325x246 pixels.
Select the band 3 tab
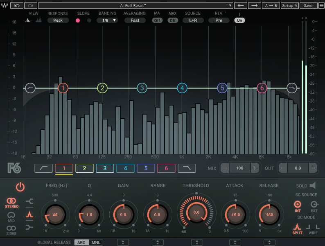(x=105, y=168)
